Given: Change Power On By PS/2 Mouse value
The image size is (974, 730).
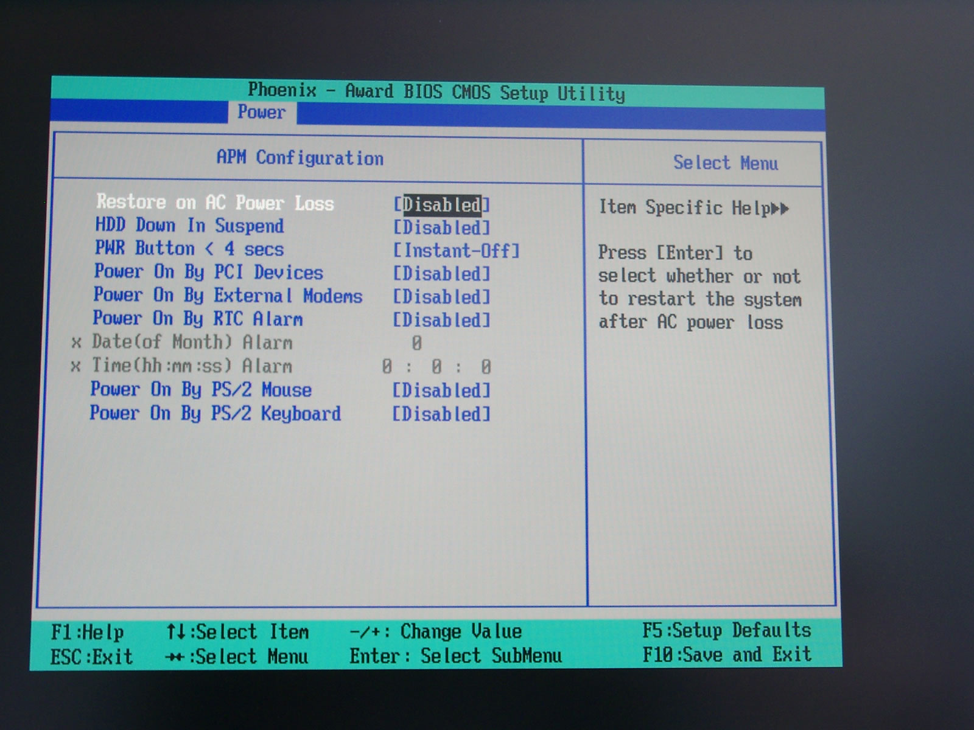Looking at the screenshot, I should pyautogui.click(x=441, y=391).
